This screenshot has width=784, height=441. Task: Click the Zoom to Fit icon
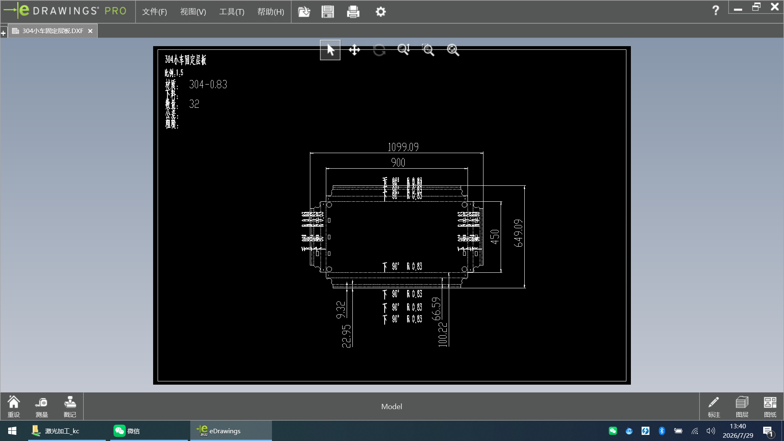pyautogui.click(x=453, y=50)
